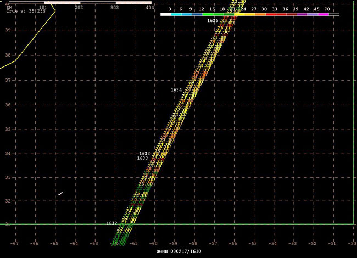The width and height of the screenshot is (357, 258).
Task: Click the -65 longitude axis label
Action: point(54,243)
